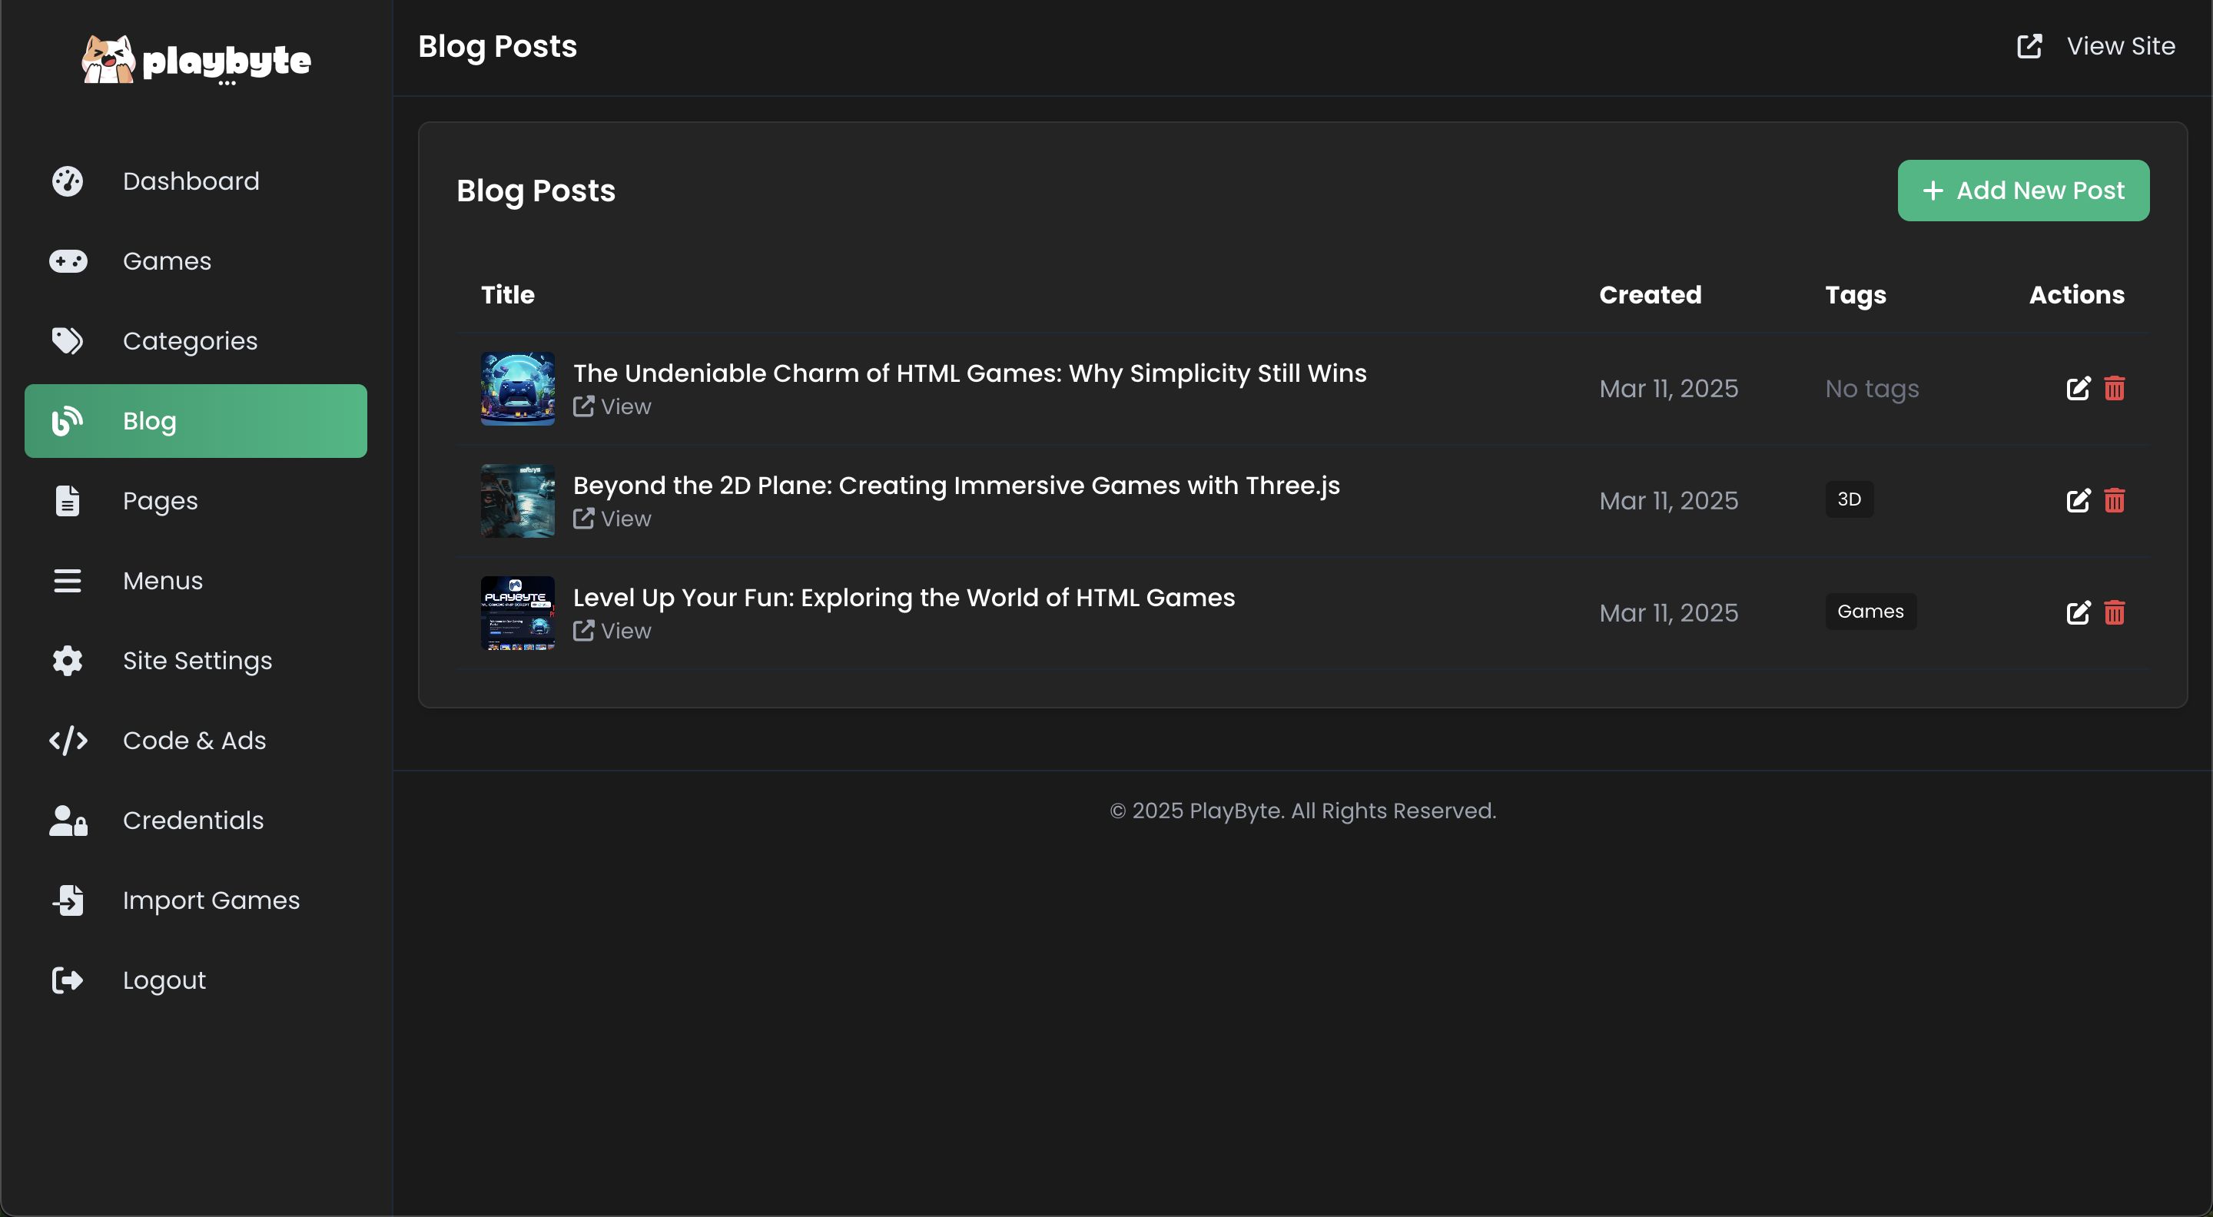Delete the Level Up Your Fun post
This screenshot has height=1217, width=2213.
(2114, 612)
